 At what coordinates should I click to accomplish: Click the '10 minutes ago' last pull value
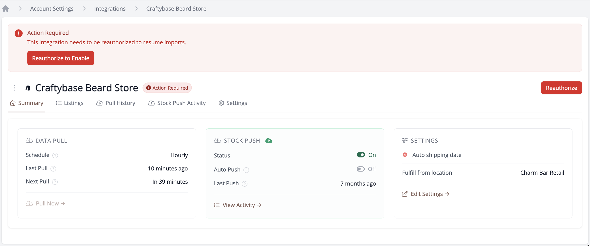pos(168,169)
